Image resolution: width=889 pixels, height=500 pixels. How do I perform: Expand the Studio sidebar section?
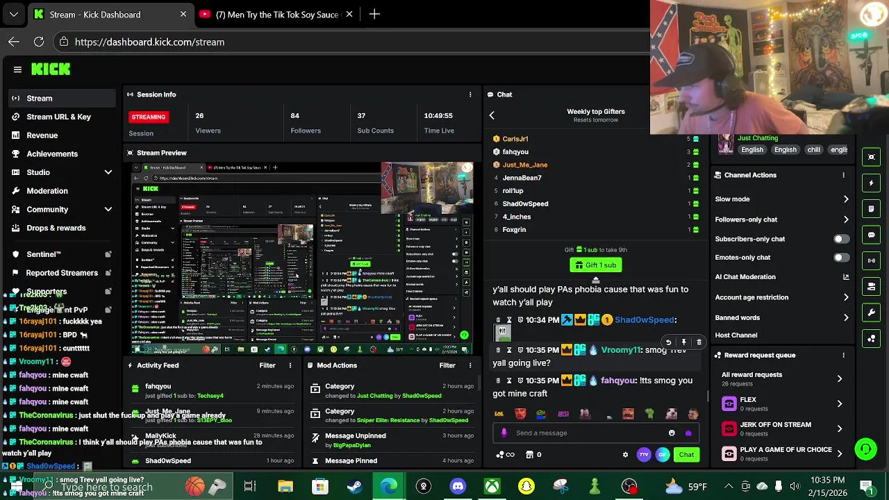coord(63,172)
